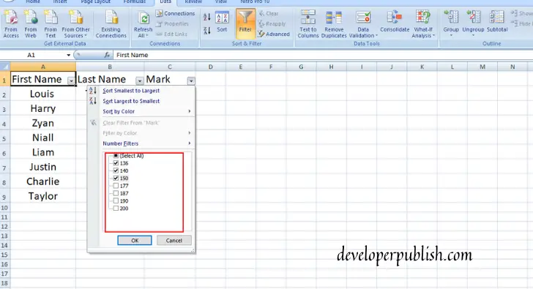Toggle the (Select All) checkbox

(x=116, y=156)
